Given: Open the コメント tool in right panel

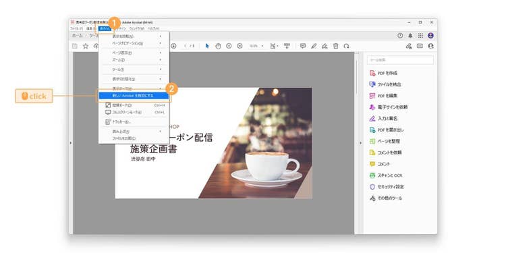Looking at the screenshot, I should point(380,164).
